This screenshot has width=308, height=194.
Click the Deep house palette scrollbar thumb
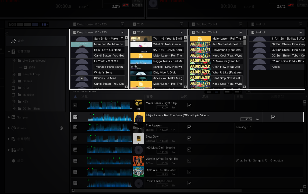126,43
